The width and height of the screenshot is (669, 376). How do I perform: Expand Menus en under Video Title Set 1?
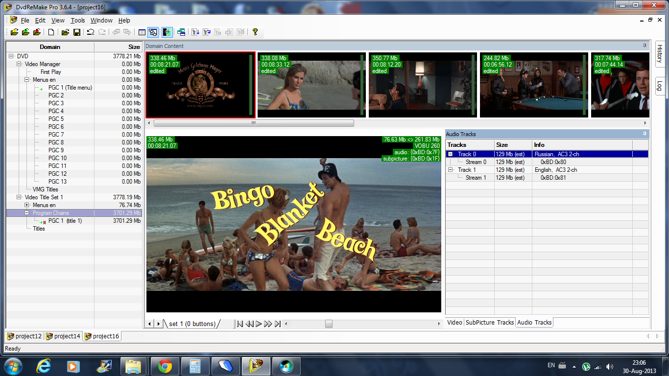click(x=27, y=205)
